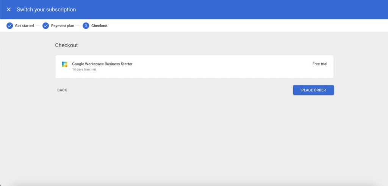Click the Get started step checkmark icon

tap(9, 26)
